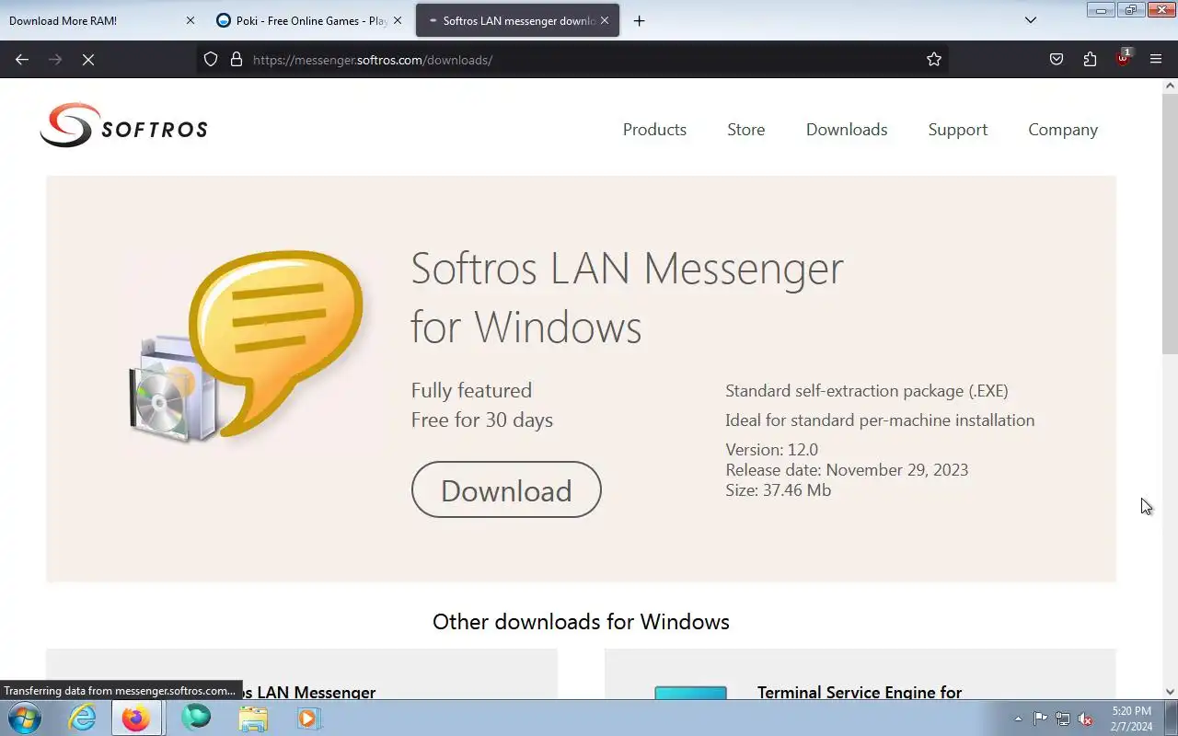Open the Store menu item

[745, 130]
